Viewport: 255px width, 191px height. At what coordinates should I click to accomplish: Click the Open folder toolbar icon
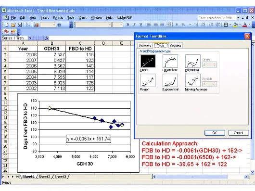click(13, 25)
